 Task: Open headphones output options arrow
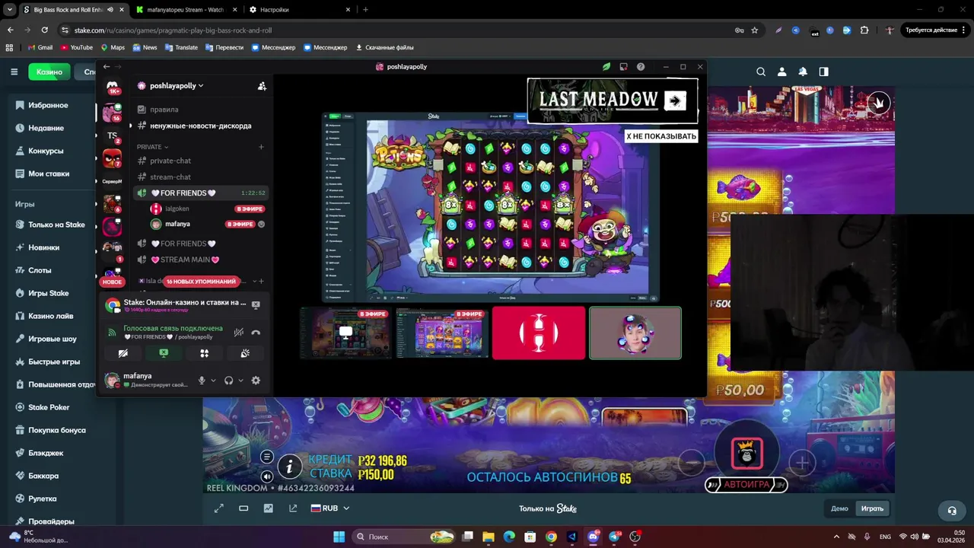click(x=240, y=380)
